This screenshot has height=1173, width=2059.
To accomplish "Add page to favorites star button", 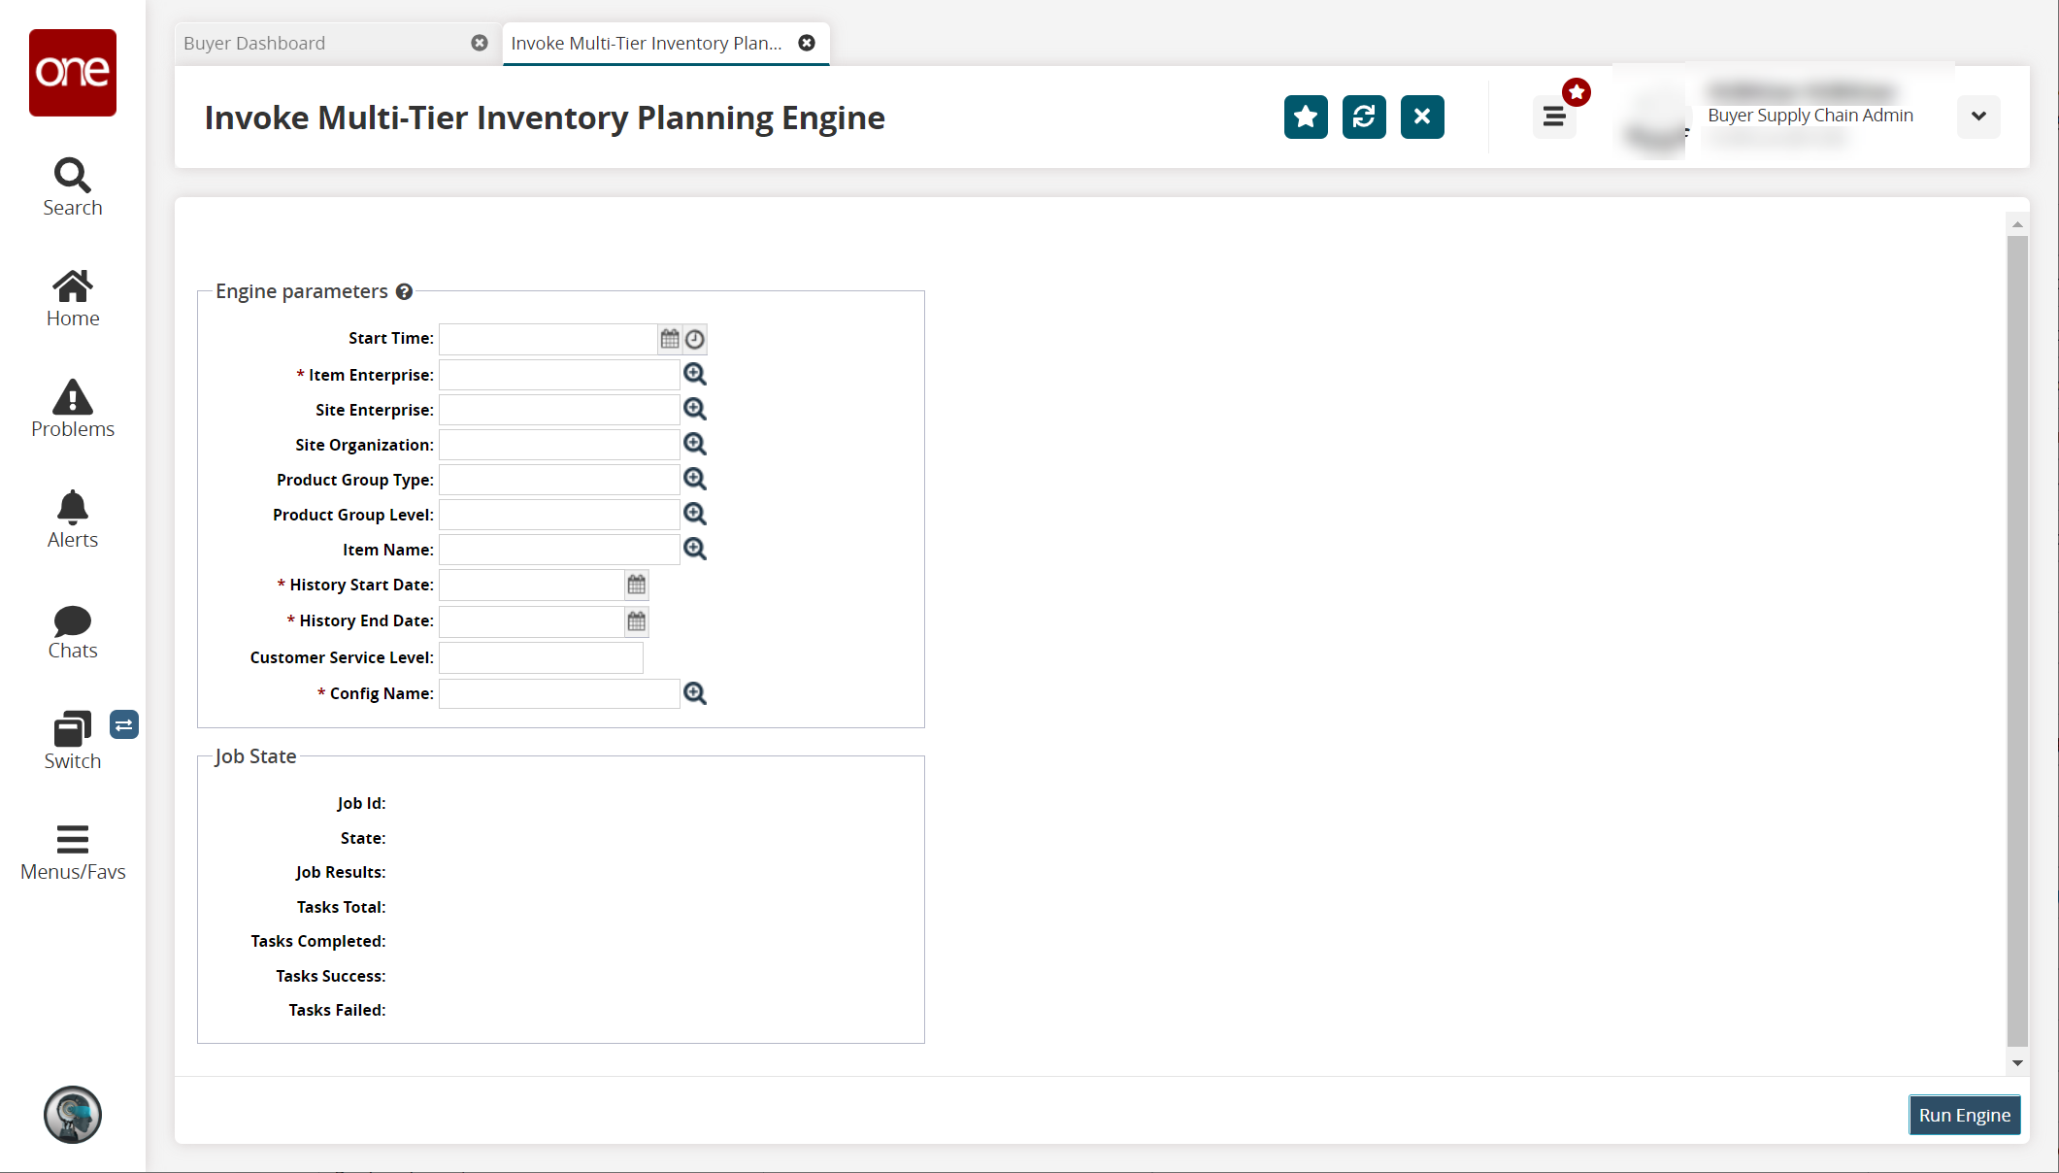I will tap(1306, 117).
